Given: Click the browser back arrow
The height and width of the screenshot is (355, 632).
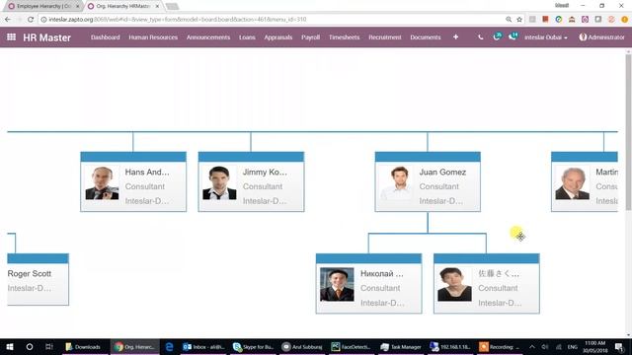Looking at the screenshot, I should coord(8,20).
